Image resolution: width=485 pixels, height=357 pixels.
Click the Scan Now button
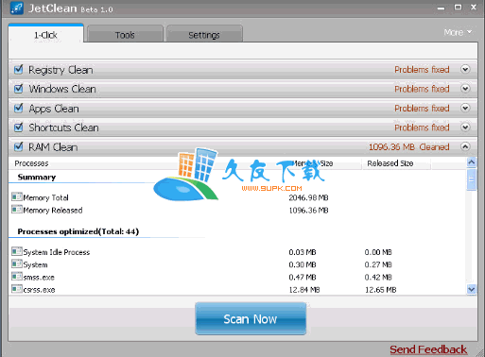pos(251,318)
